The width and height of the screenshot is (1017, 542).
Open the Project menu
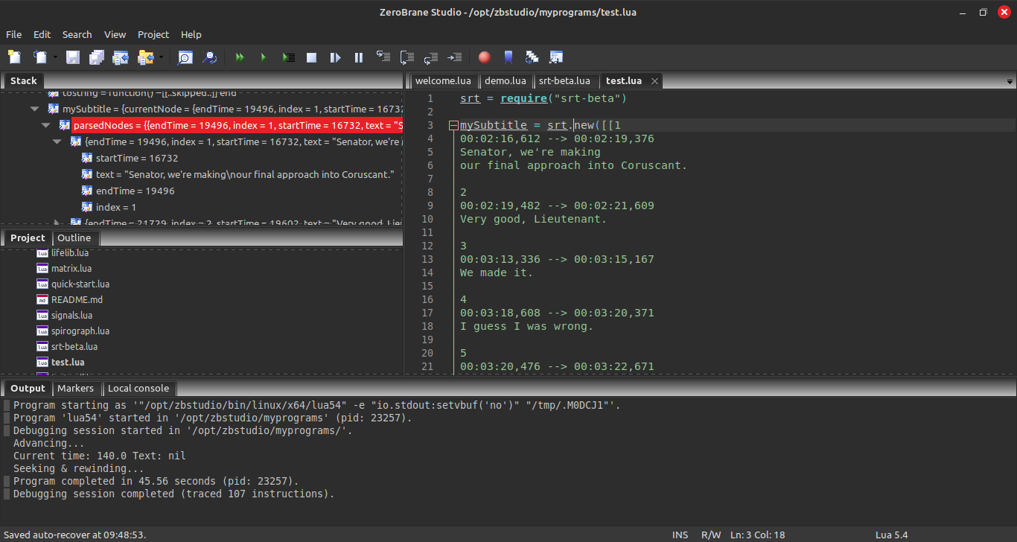click(x=153, y=34)
